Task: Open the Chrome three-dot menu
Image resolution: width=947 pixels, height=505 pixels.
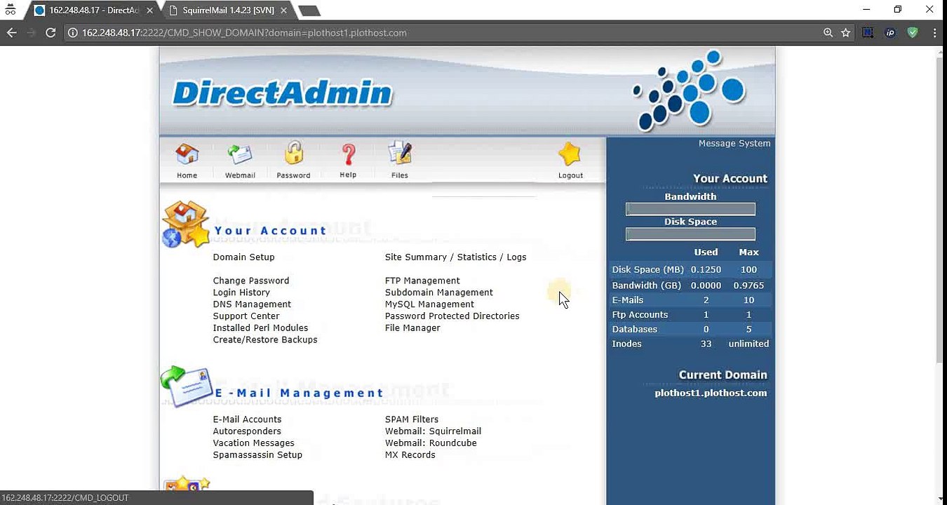Action: (x=935, y=32)
